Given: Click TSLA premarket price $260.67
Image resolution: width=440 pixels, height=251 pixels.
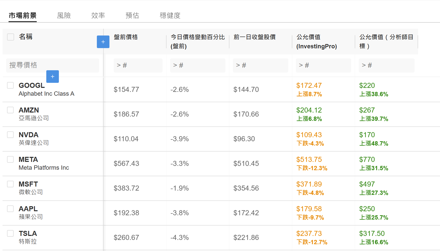Looking at the screenshot, I should (126, 237).
